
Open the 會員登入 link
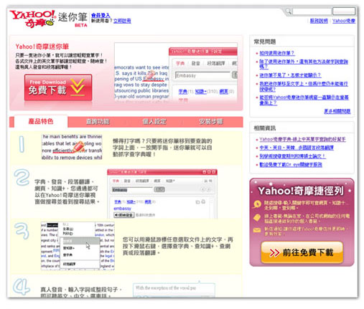[x=101, y=16]
